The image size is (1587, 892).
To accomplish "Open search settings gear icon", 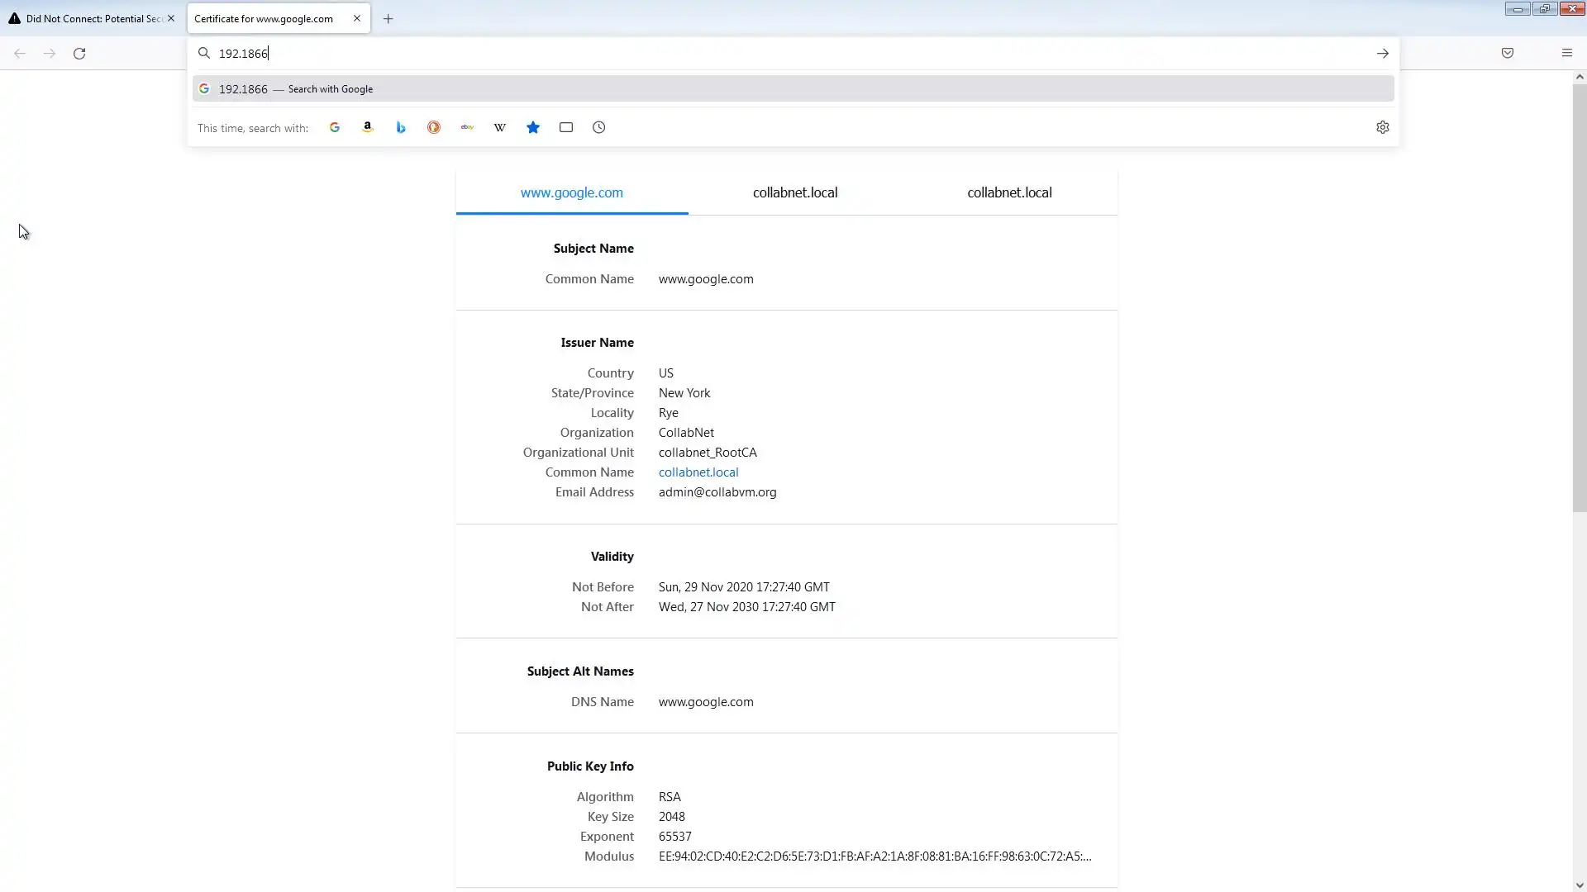I will click(1383, 127).
